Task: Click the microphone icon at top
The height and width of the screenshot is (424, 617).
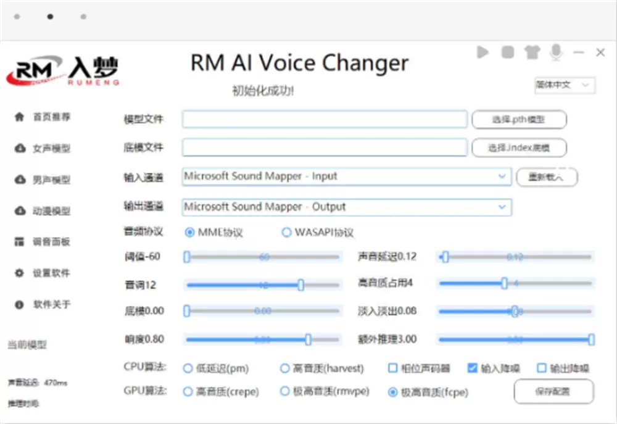Action: [556, 52]
